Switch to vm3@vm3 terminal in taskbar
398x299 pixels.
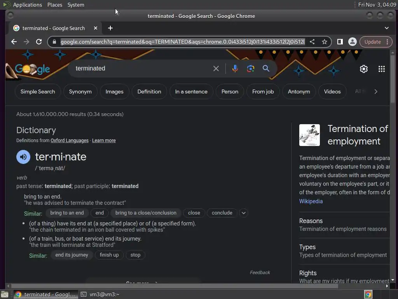100,294
